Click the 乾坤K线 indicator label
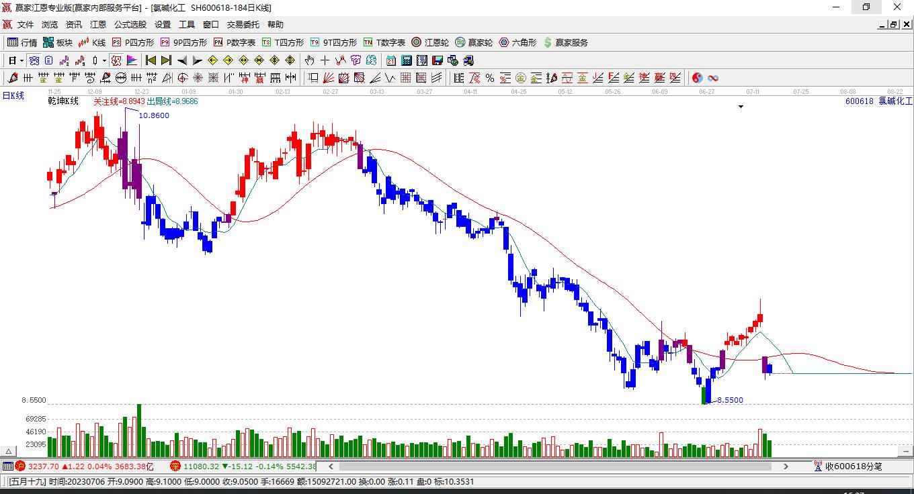The image size is (914, 494). pyautogui.click(x=63, y=101)
